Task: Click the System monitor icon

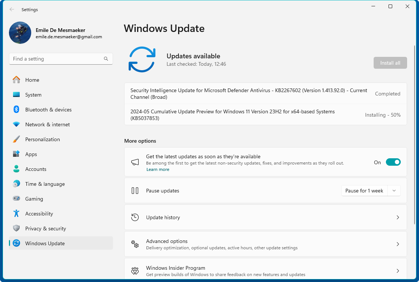Action: click(16, 94)
